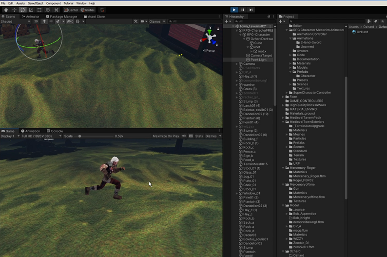
Task: Pause the game playback
Action: (x=243, y=10)
